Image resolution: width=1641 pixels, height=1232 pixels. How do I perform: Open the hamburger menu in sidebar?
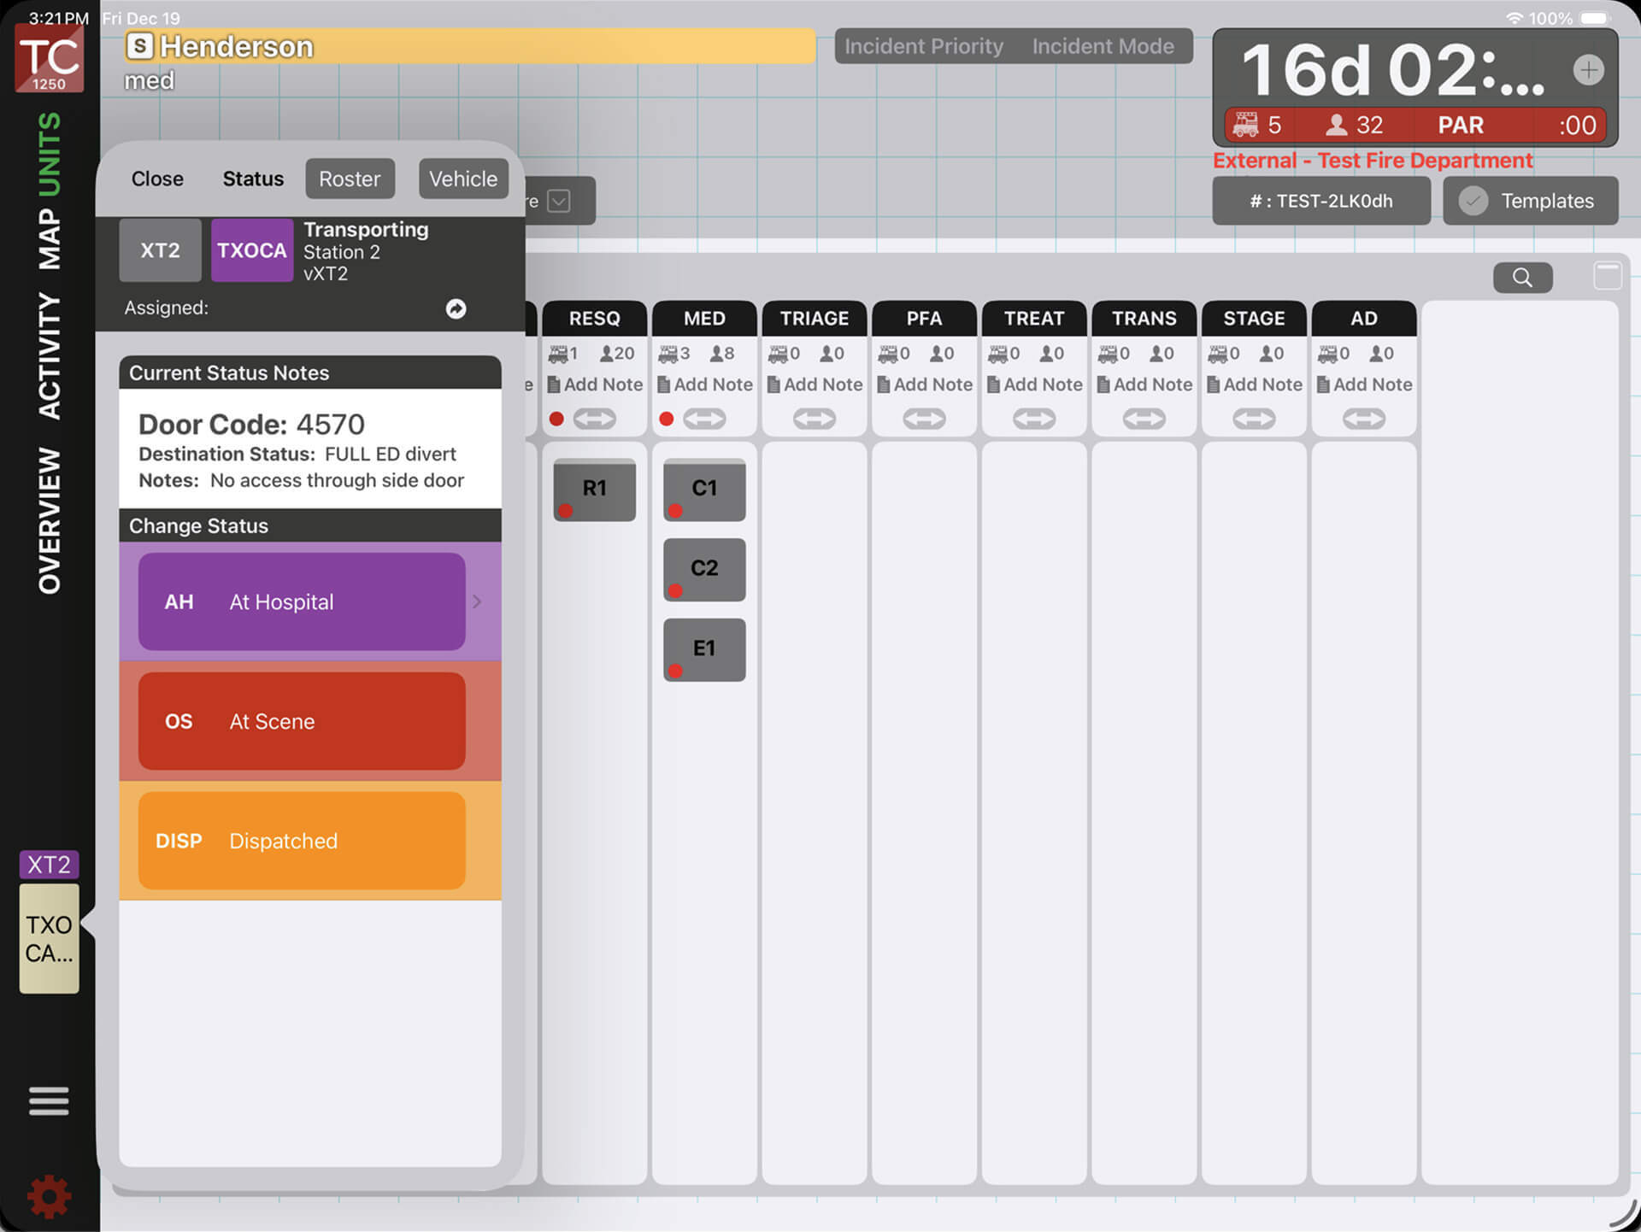(x=49, y=1101)
